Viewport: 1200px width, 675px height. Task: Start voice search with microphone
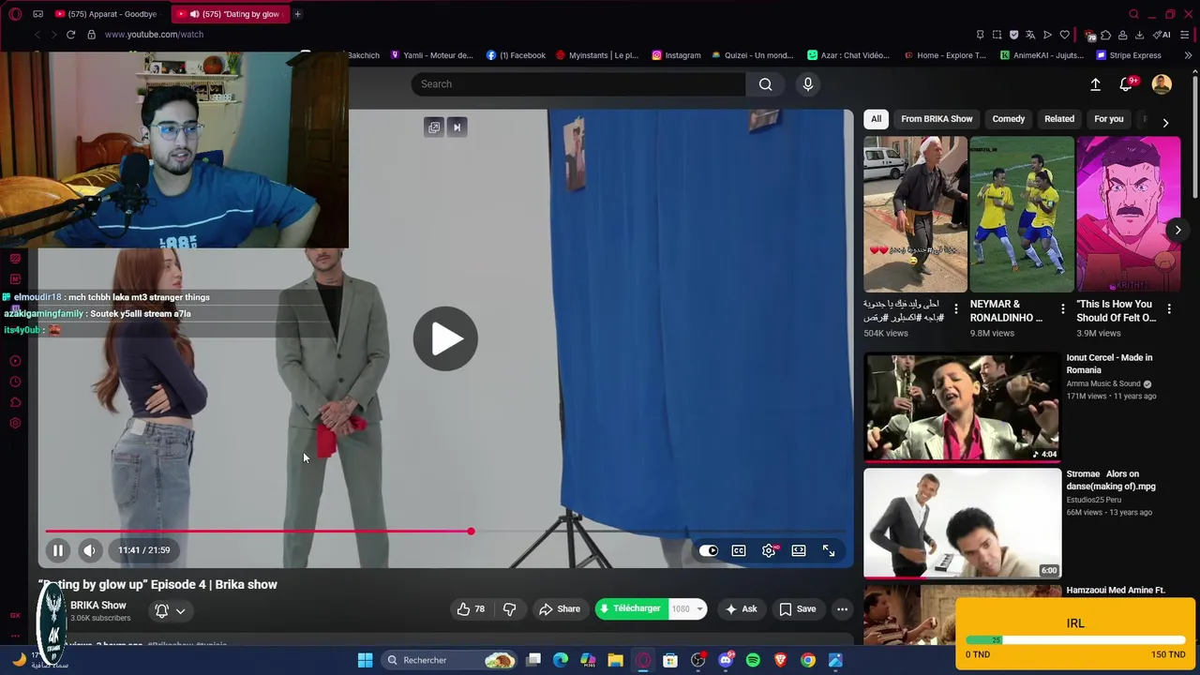[808, 84]
